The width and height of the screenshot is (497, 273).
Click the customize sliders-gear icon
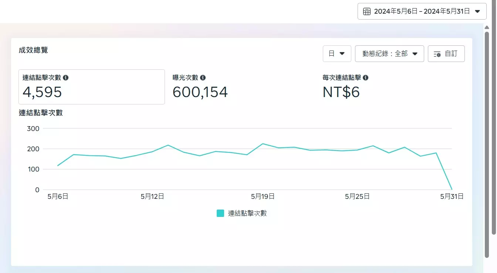coord(437,54)
